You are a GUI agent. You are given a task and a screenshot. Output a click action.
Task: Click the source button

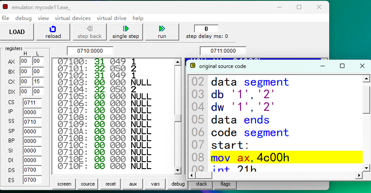tap(88, 184)
